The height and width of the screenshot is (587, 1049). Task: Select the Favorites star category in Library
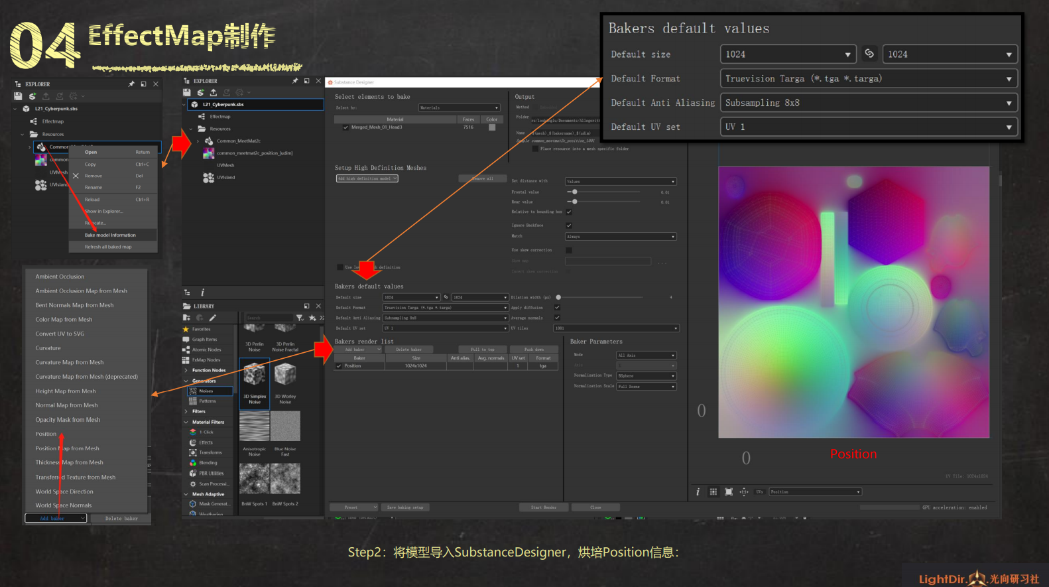click(186, 329)
